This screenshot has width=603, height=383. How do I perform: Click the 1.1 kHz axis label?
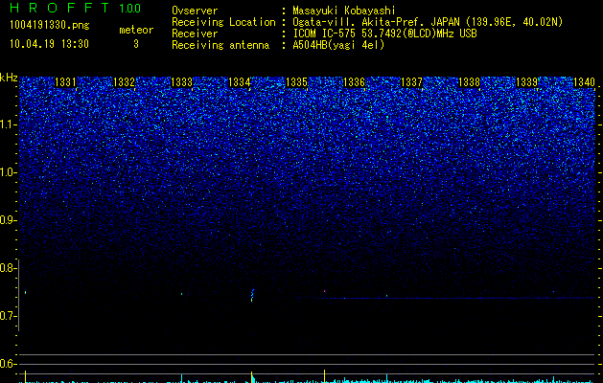8,124
